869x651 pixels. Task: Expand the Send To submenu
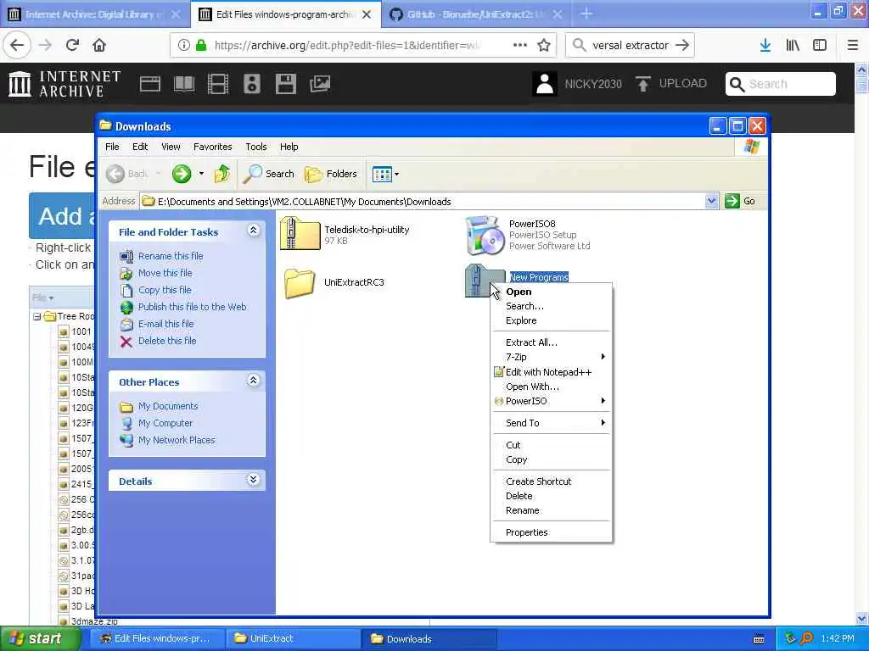tap(552, 423)
